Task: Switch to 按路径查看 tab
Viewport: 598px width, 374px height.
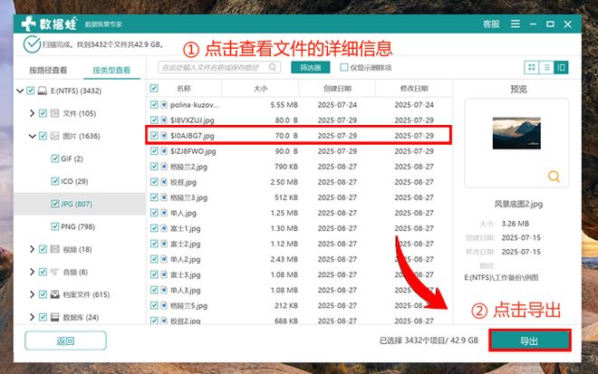Action: pos(48,70)
